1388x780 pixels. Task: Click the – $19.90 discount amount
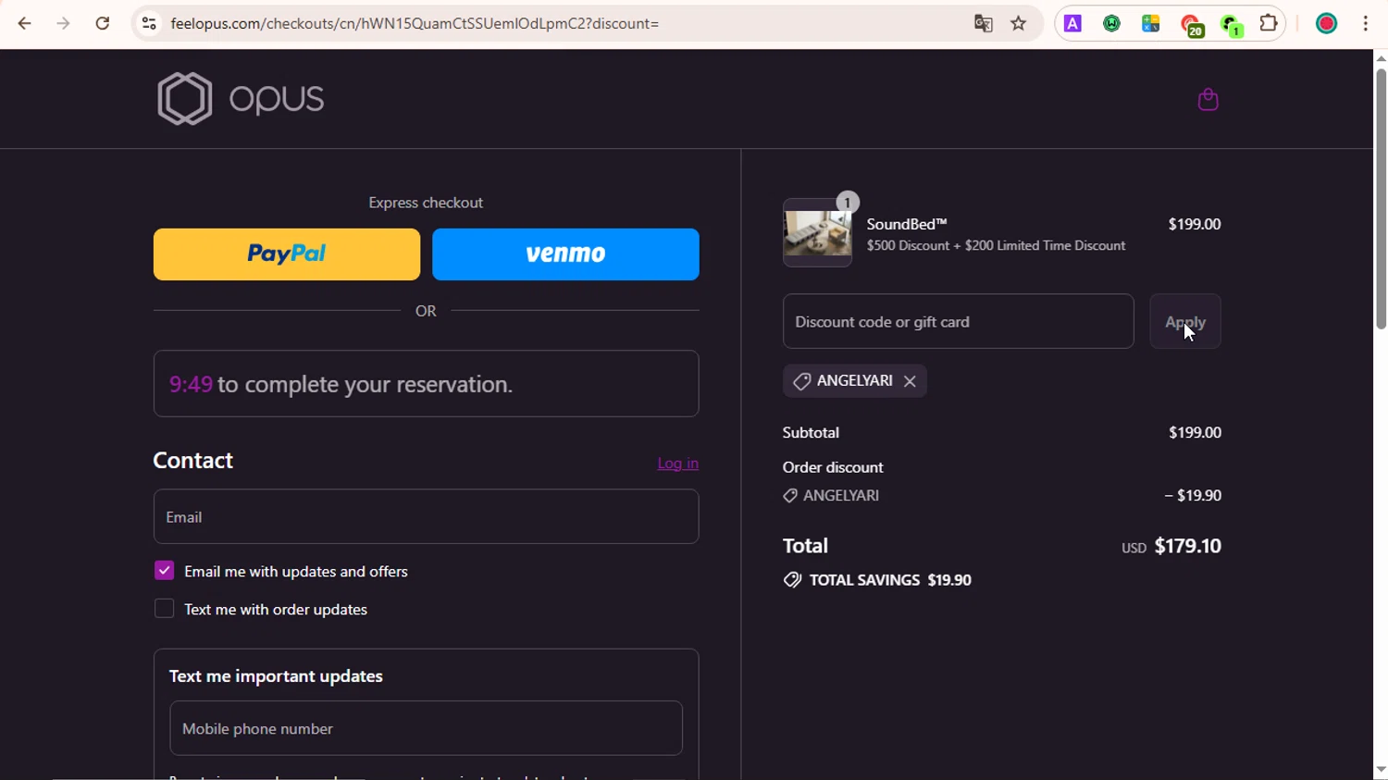click(x=1193, y=496)
